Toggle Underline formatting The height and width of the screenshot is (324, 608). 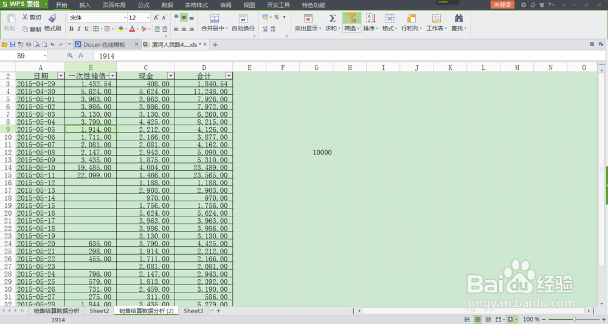[x=86, y=29]
